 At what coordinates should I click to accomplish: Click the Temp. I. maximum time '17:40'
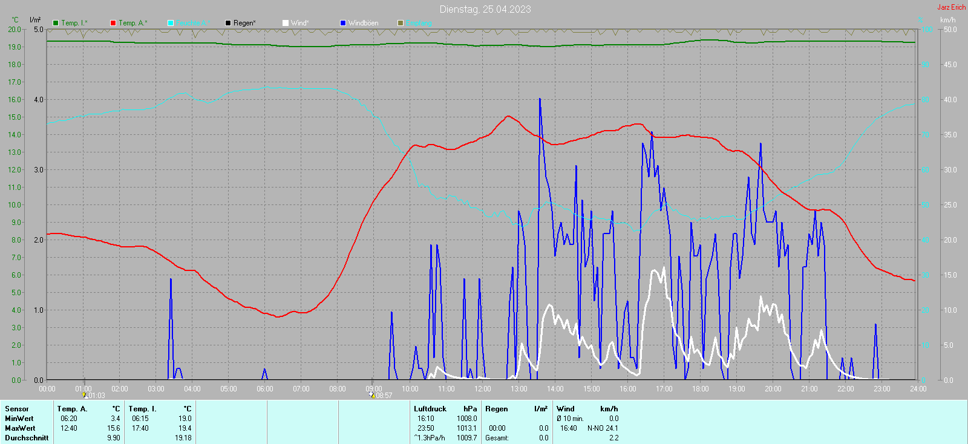140,428
